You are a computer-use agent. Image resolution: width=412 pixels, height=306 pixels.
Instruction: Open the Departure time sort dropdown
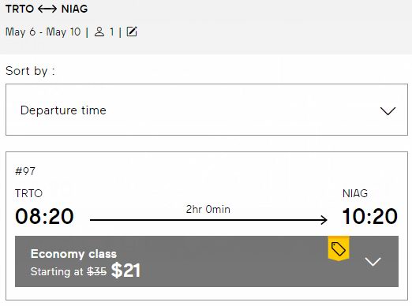click(207, 110)
